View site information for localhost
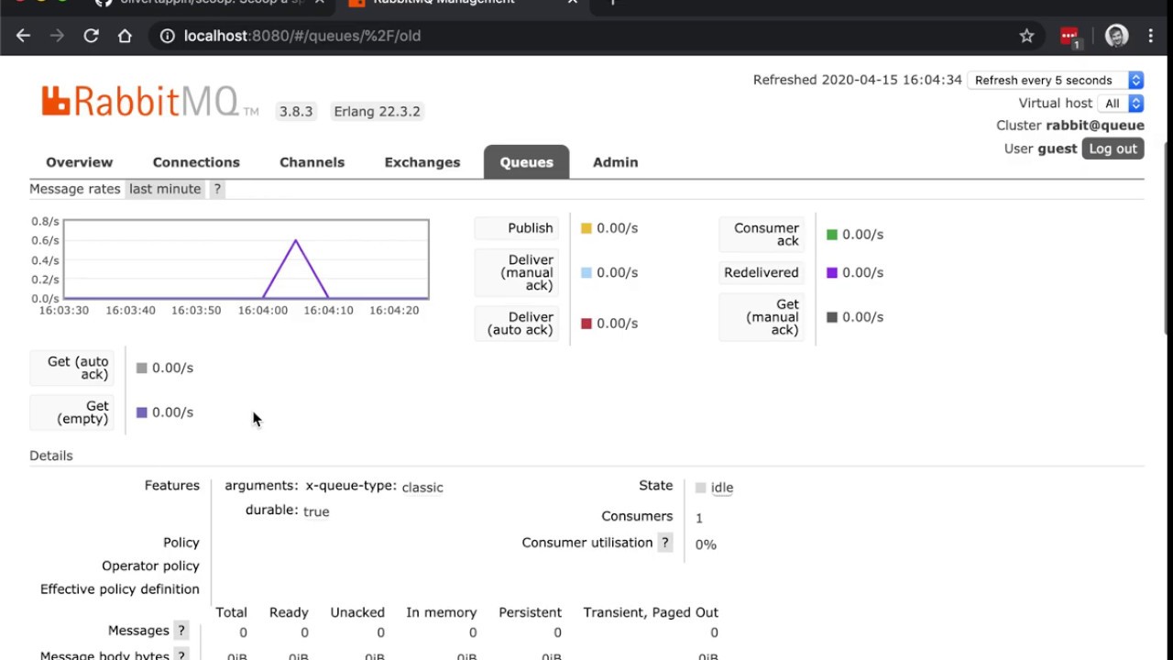The width and height of the screenshot is (1173, 660). (x=168, y=36)
